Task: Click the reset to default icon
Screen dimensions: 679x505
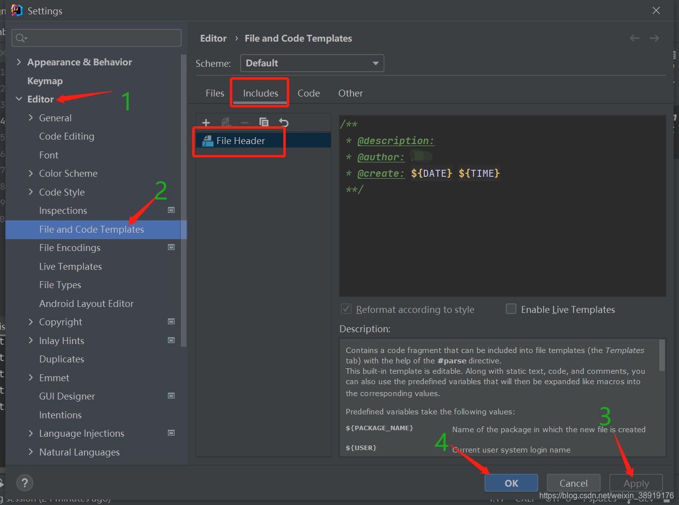Action: 283,122
